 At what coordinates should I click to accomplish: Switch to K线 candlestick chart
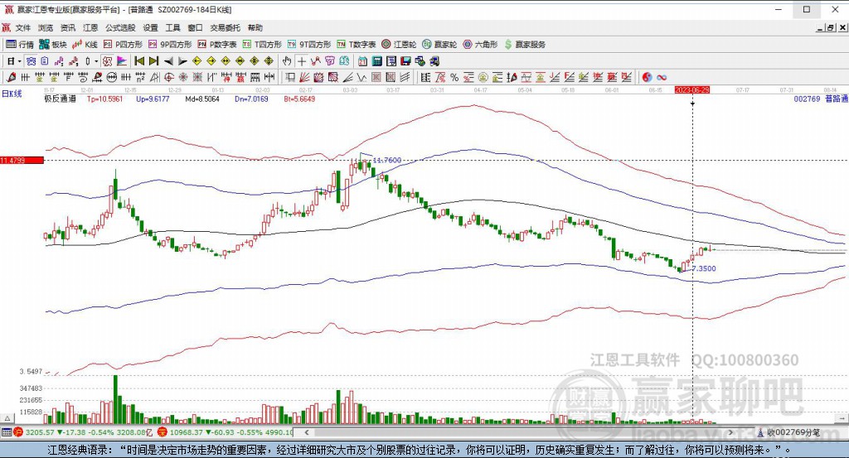(85, 45)
